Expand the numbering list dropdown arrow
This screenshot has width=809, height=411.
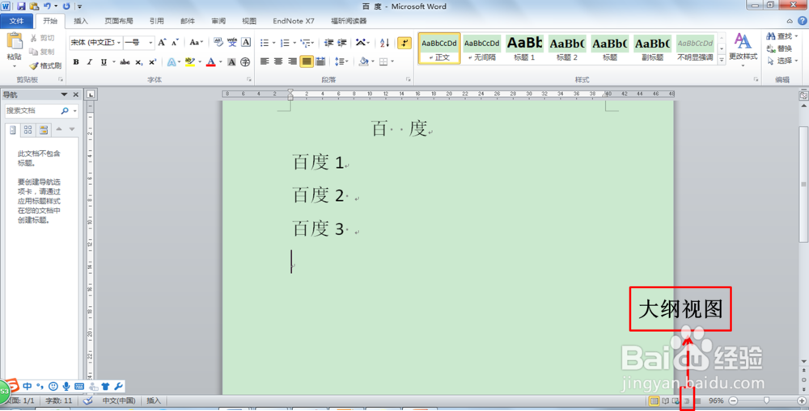(294, 43)
